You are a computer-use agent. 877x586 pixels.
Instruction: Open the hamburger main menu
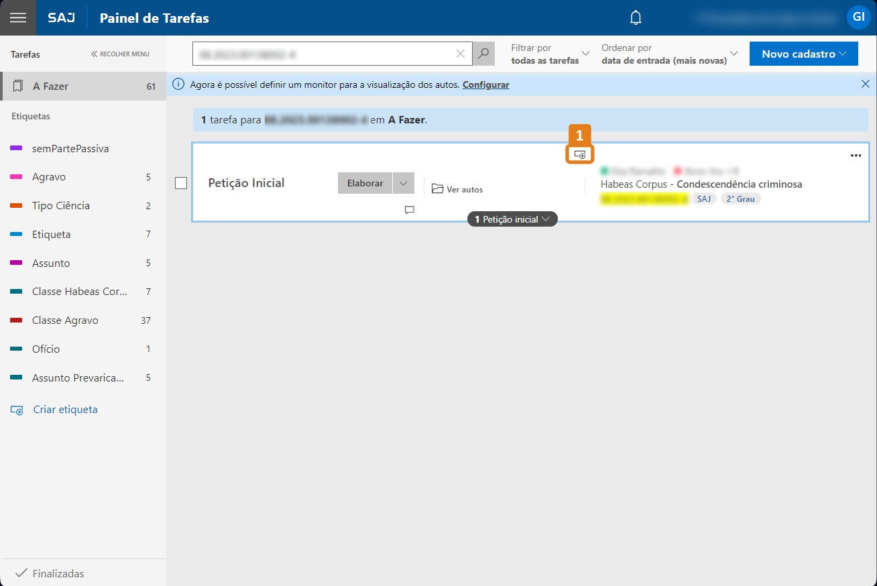pos(18,18)
